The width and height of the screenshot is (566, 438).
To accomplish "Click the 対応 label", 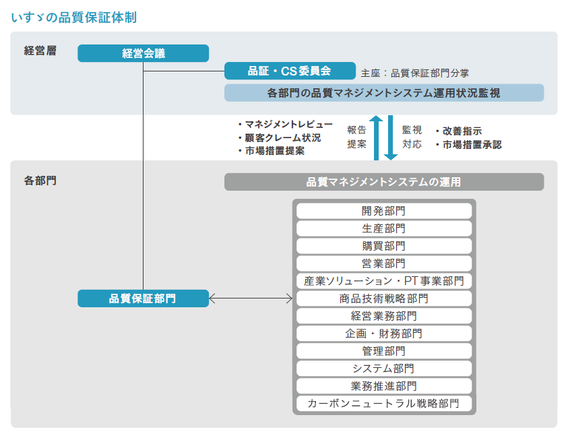I will point(412,144).
